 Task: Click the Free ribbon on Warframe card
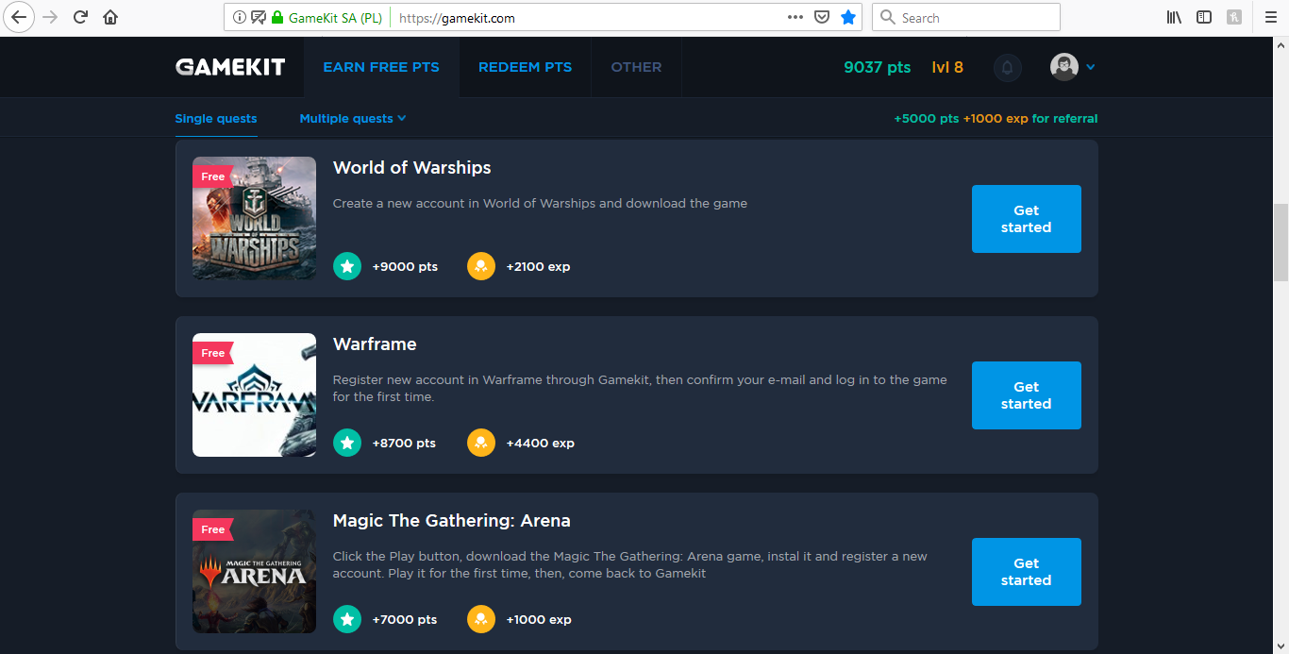point(213,353)
